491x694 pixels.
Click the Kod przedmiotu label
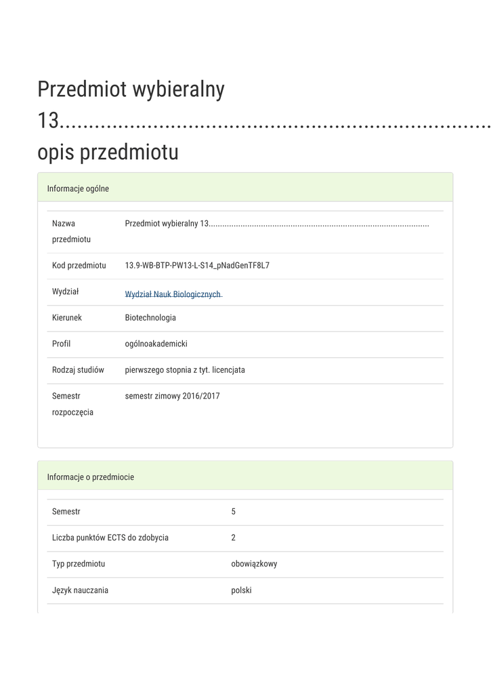pos(79,266)
